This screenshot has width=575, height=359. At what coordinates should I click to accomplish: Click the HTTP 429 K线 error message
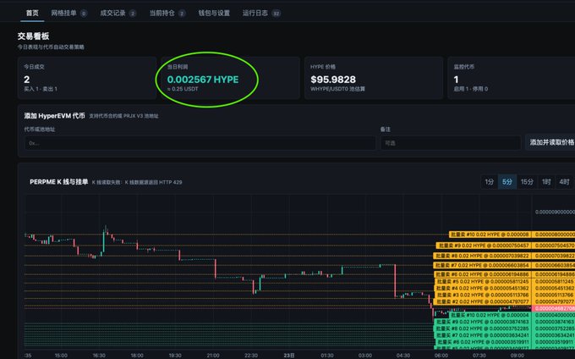click(x=137, y=182)
